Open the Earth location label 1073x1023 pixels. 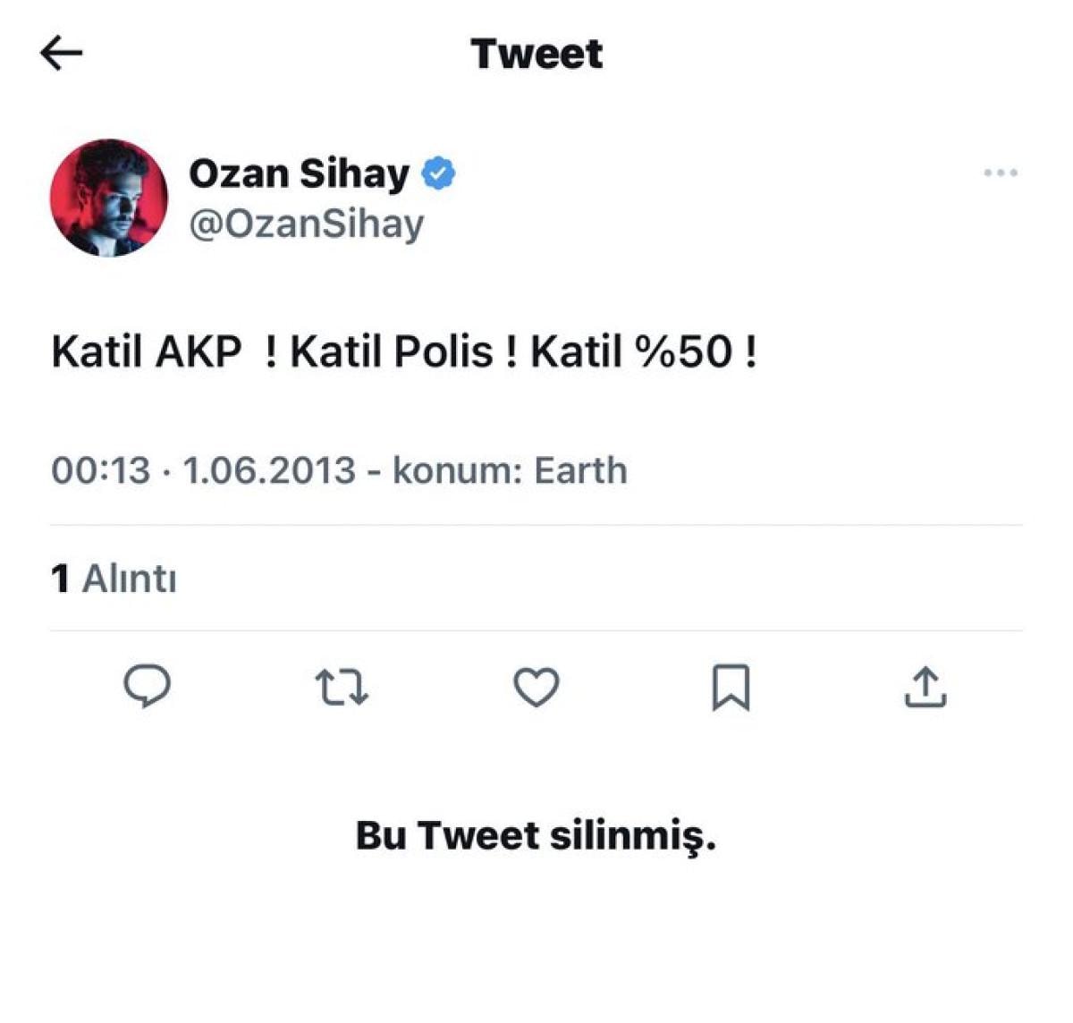(580, 470)
